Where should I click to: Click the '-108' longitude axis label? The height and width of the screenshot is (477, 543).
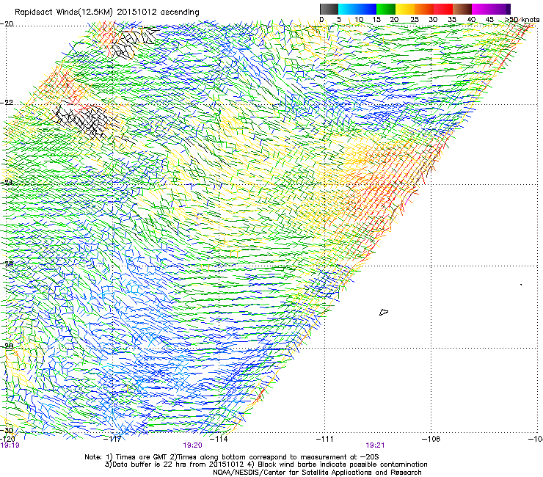pyautogui.click(x=431, y=439)
